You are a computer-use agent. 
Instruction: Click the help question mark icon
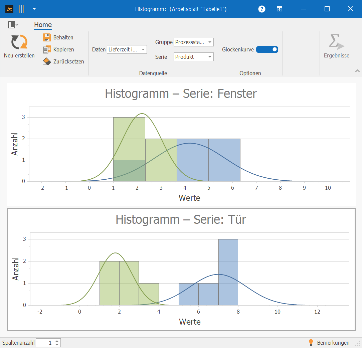coord(262,9)
